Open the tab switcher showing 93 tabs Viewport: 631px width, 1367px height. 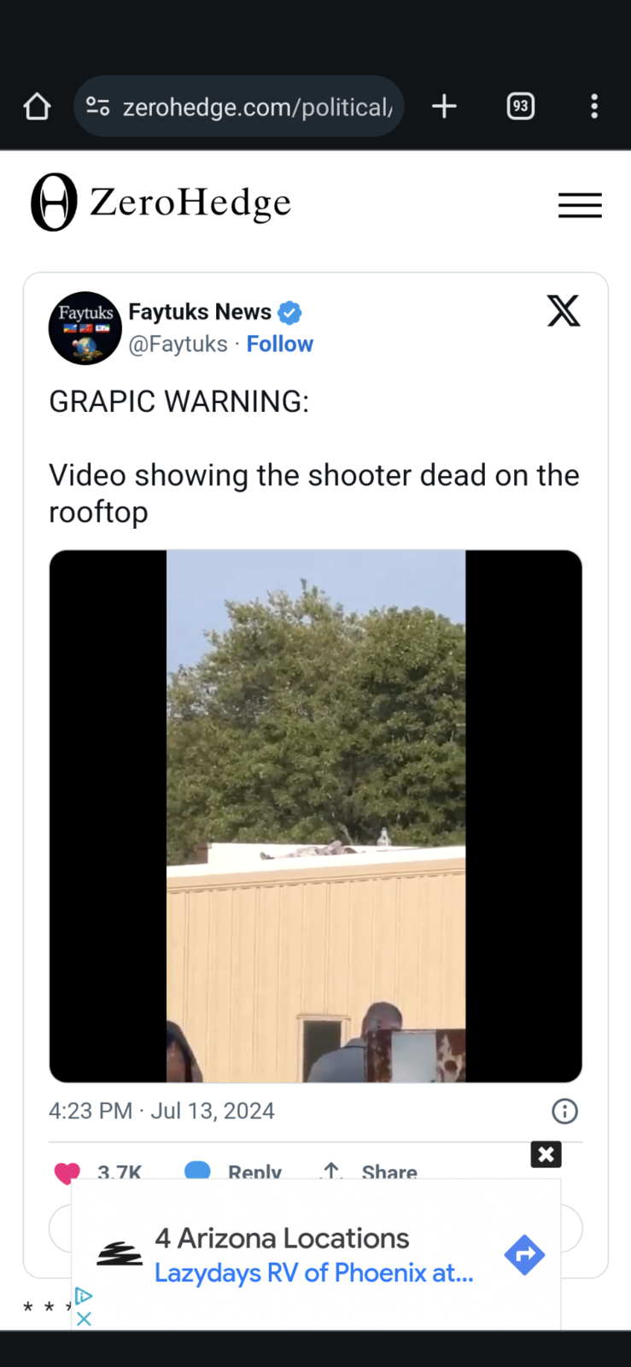(x=521, y=107)
